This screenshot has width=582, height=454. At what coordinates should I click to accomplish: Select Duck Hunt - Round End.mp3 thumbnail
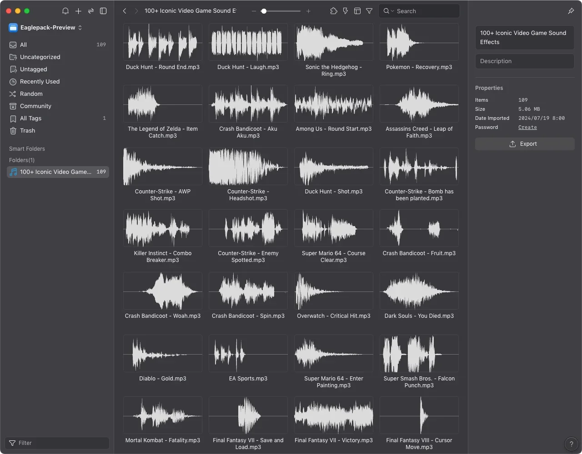tap(163, 42)
